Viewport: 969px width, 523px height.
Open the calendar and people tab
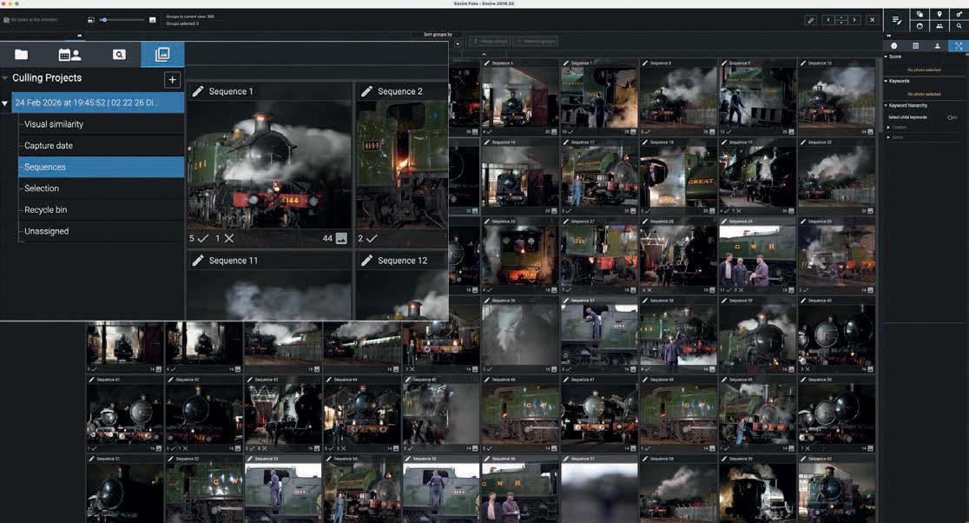[69, 55]
